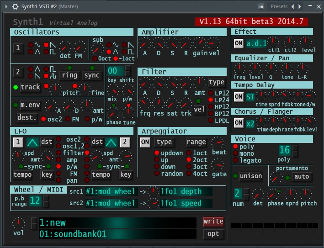This screenshot has height=248, width=324.
Task: Select oscillator 1 square waveform
Action: pyautogui.click(x=46, y=52)
